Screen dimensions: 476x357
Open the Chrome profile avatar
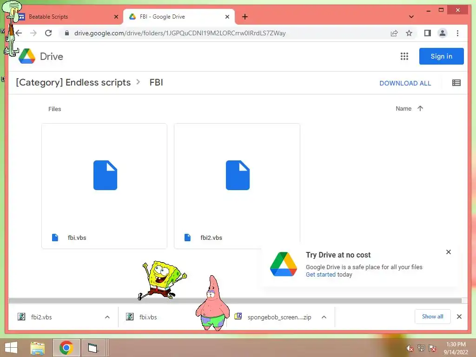coord(443,33)
